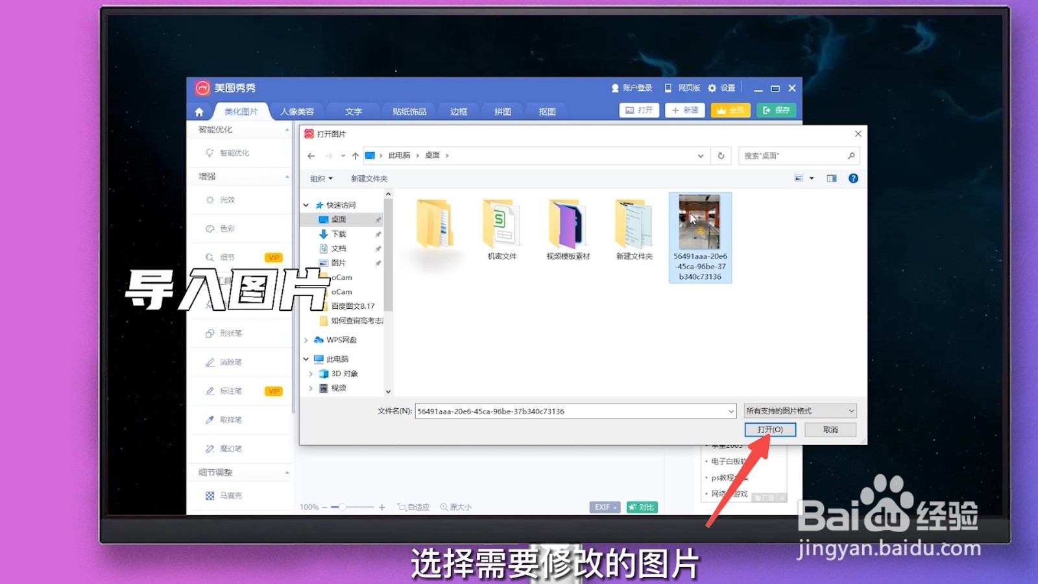
Task: Open the 抠图 tab
Action: tap(547, 112)
